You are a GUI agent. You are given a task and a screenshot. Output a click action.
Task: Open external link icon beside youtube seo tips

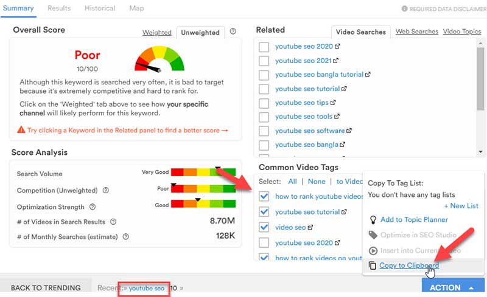click(x=333, y=102)
